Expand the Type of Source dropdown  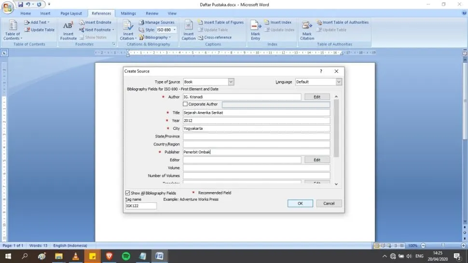231,82
